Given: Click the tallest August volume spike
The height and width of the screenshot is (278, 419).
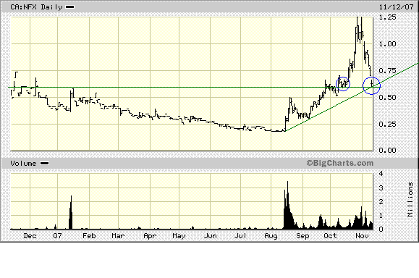Looking at the screenshot, I should pos(287,205).
